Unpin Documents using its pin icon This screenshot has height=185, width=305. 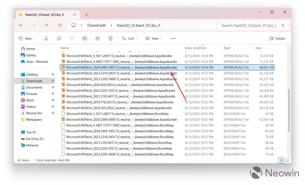pos(53,87)
